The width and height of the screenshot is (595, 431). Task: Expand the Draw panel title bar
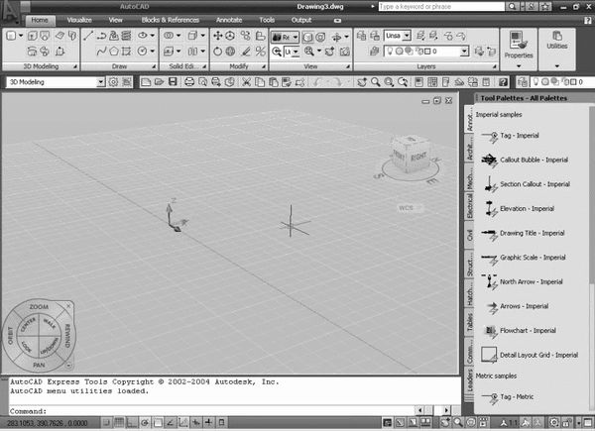point(119,66)
